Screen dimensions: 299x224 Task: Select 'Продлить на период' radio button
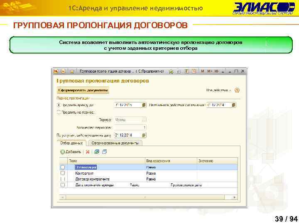[x=59, y=112]
